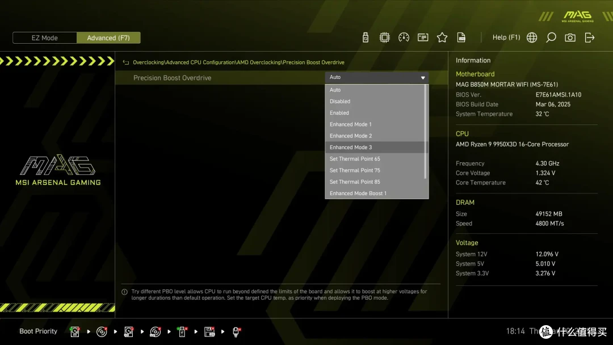Go back using the breadcrumb return arrow

[x=126, y=62]
